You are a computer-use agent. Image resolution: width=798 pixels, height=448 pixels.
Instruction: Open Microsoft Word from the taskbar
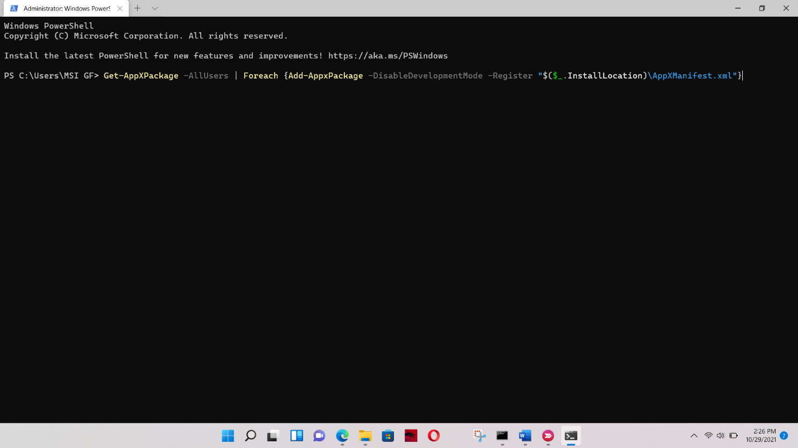[x=524, y=436]
